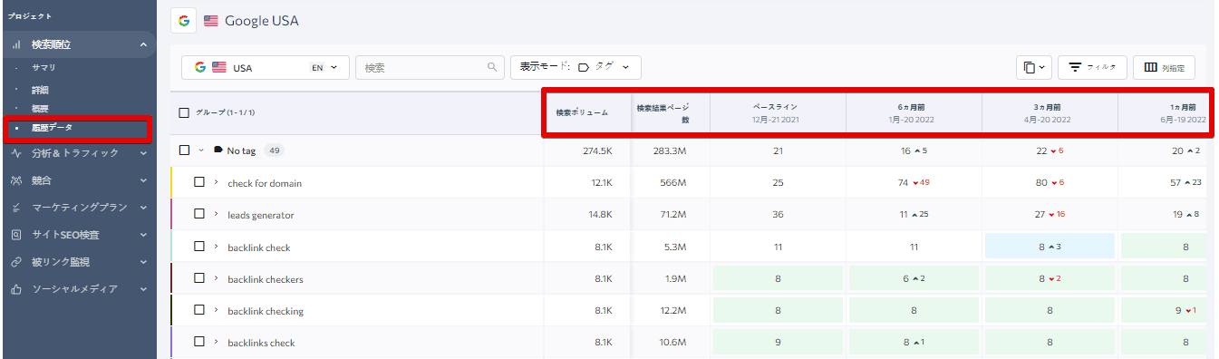1219x359 pixels.
Task: Expand the サイトSEO検査 menu section
Action: tap(143, 235)
